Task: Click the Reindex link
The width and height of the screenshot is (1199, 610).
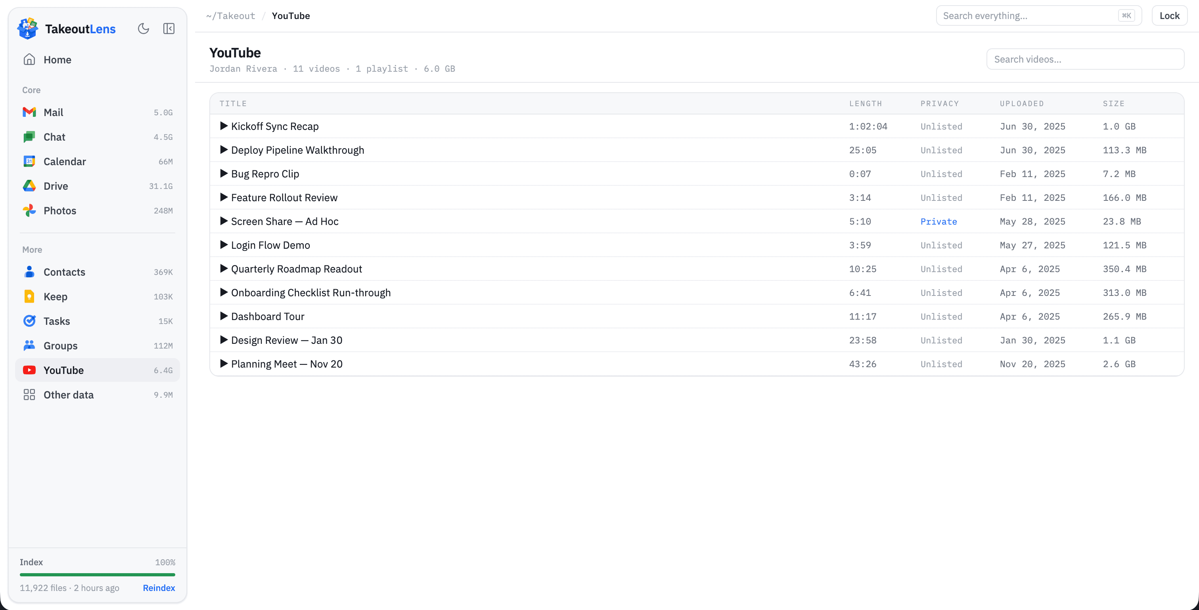Action: tap(159, 588)
